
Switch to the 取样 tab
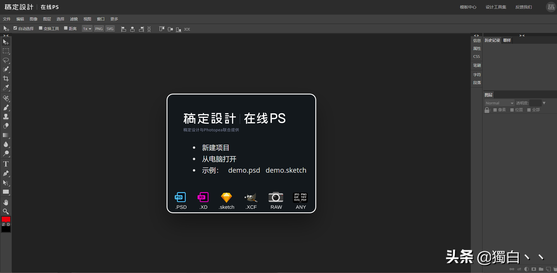pos(507,40)
